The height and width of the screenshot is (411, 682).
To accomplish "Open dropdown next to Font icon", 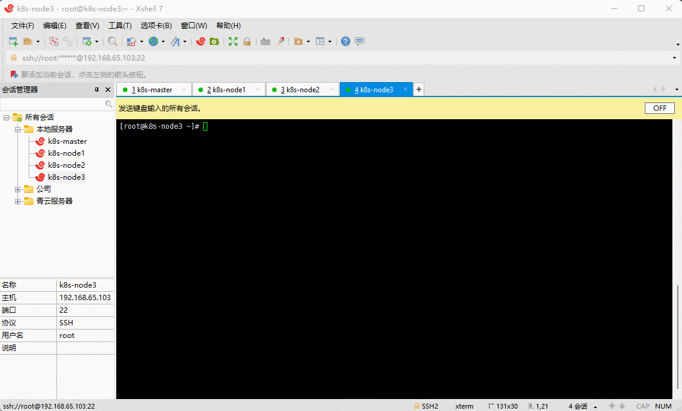I will (185, 42).
